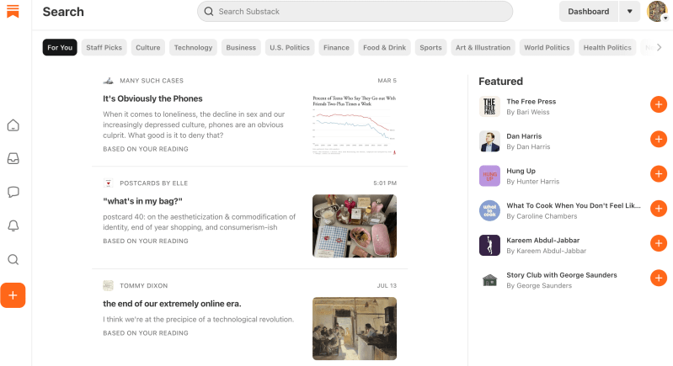673x366 pixels.
Task: Open article It's Obviously the Phones
Action: coord(152,98)
